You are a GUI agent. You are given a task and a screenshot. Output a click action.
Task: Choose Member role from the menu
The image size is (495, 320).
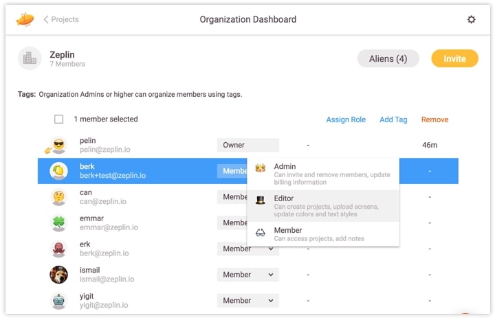click(x=323, y=234)
